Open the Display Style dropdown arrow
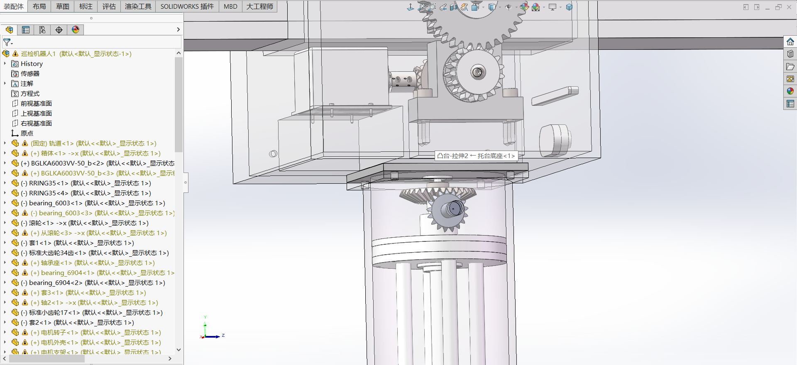Viewport: 797px width, 365px height. 500,7
